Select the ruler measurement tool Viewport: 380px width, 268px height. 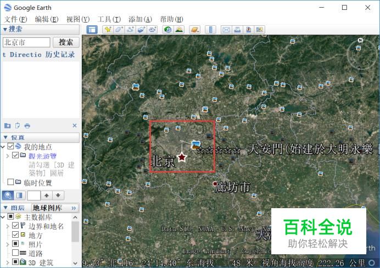point(210,30)
